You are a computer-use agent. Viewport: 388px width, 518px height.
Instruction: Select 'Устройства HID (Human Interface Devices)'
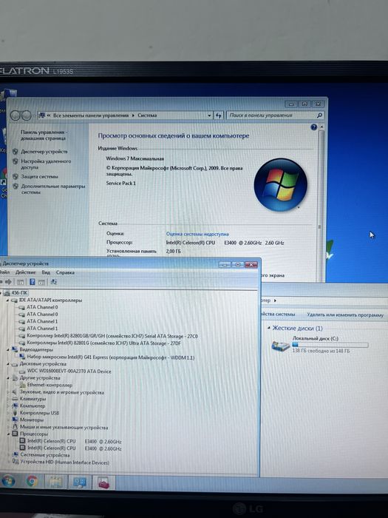(65, 462)
